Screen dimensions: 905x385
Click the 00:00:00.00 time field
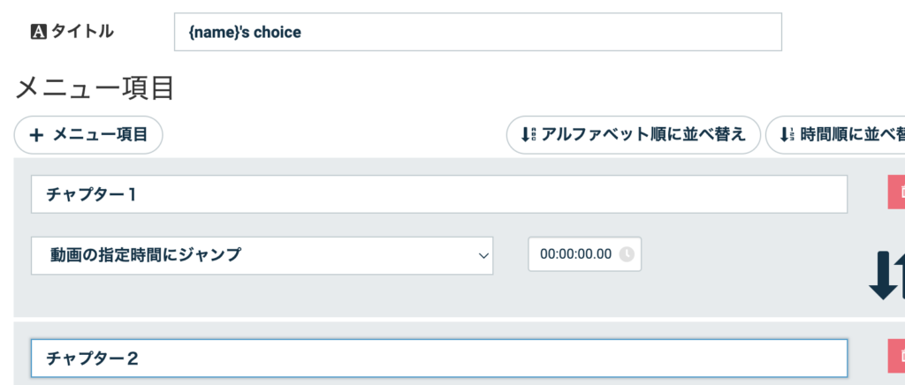(x=585, y=253)
